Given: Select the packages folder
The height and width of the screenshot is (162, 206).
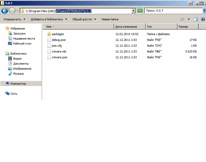Looking at the screenshot, I should tap(58, 34).
